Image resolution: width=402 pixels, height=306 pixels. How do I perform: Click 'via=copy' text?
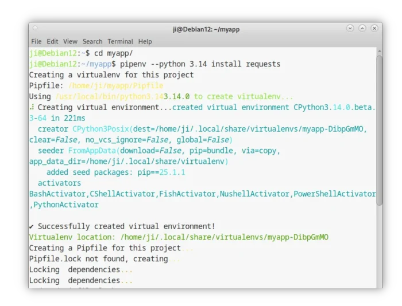pos(259,151)
